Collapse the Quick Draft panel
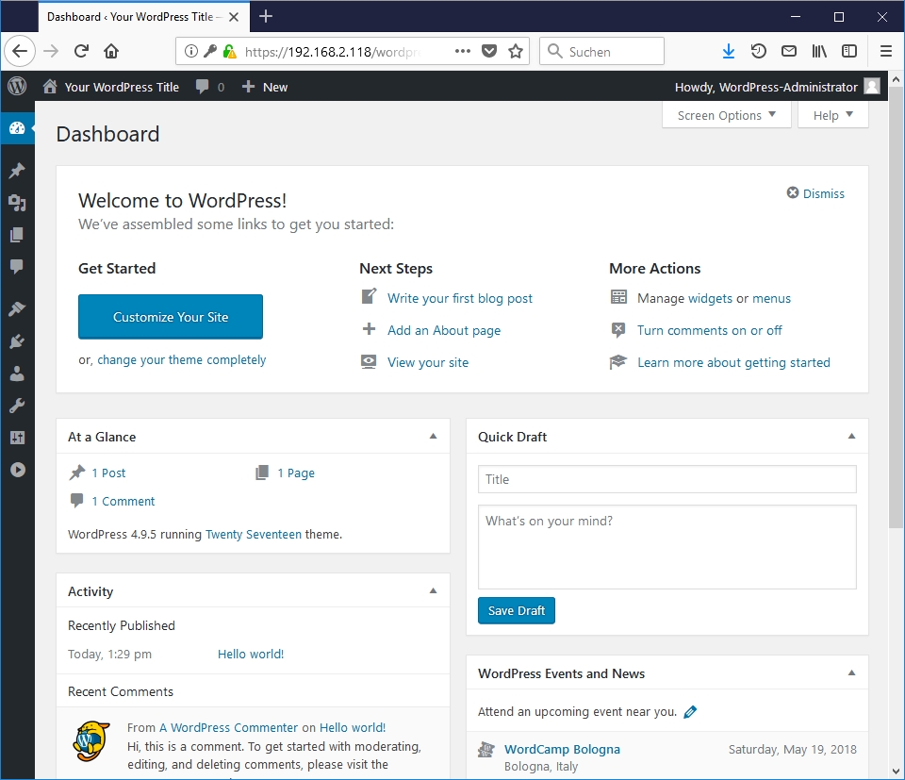The height and width of the screenshot is (780, 905). point(851,437)
